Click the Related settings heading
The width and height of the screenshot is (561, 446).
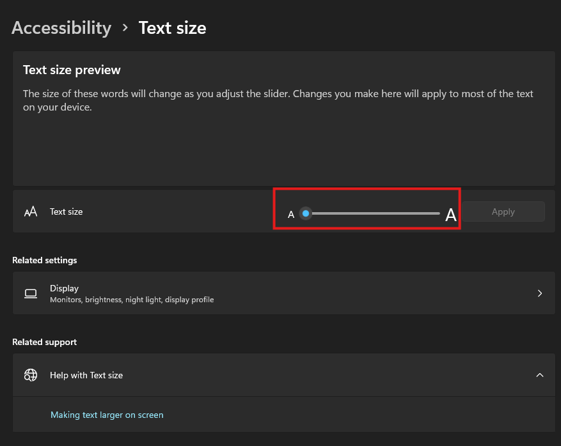(45, 260)
